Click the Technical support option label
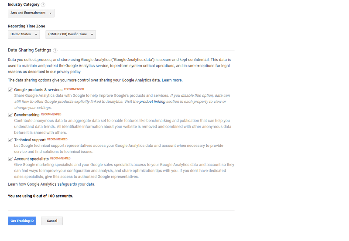Screen dimensions: 349x241 (30, 139)
